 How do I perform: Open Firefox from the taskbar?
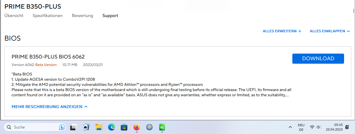point(137,127)
